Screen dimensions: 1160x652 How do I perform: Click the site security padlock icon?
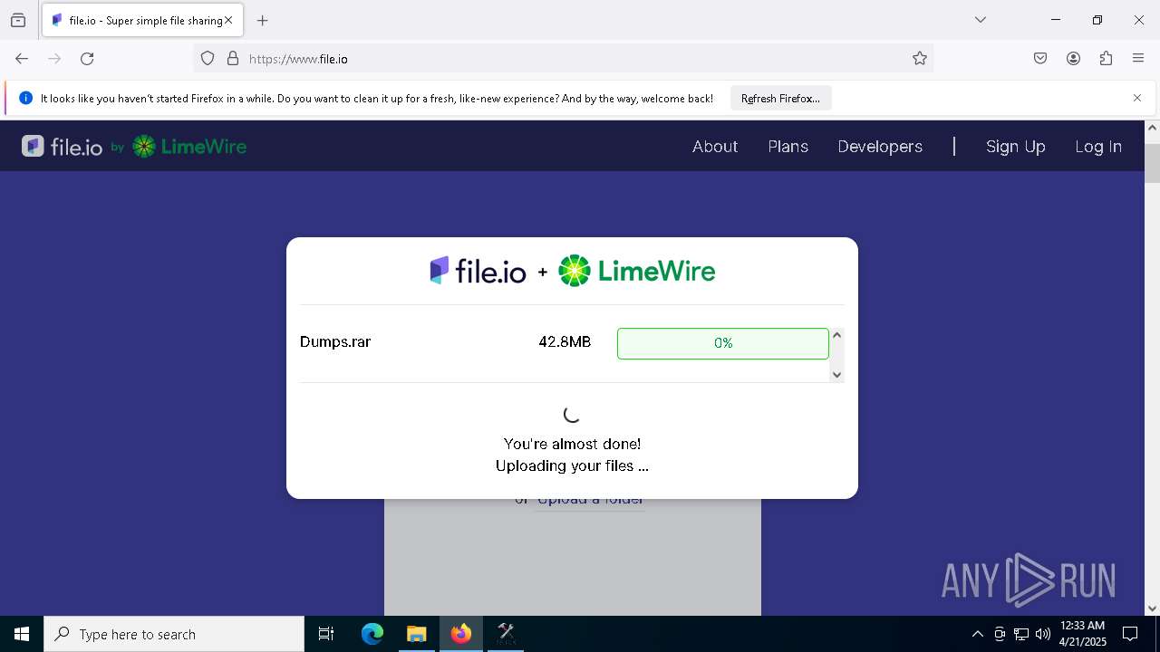pyautogui.click(x=233, y=59)
